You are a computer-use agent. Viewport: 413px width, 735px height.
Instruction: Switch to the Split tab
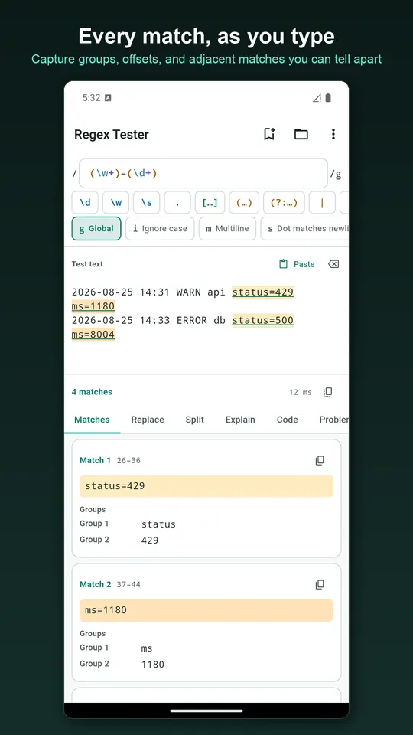pos(195,420)
